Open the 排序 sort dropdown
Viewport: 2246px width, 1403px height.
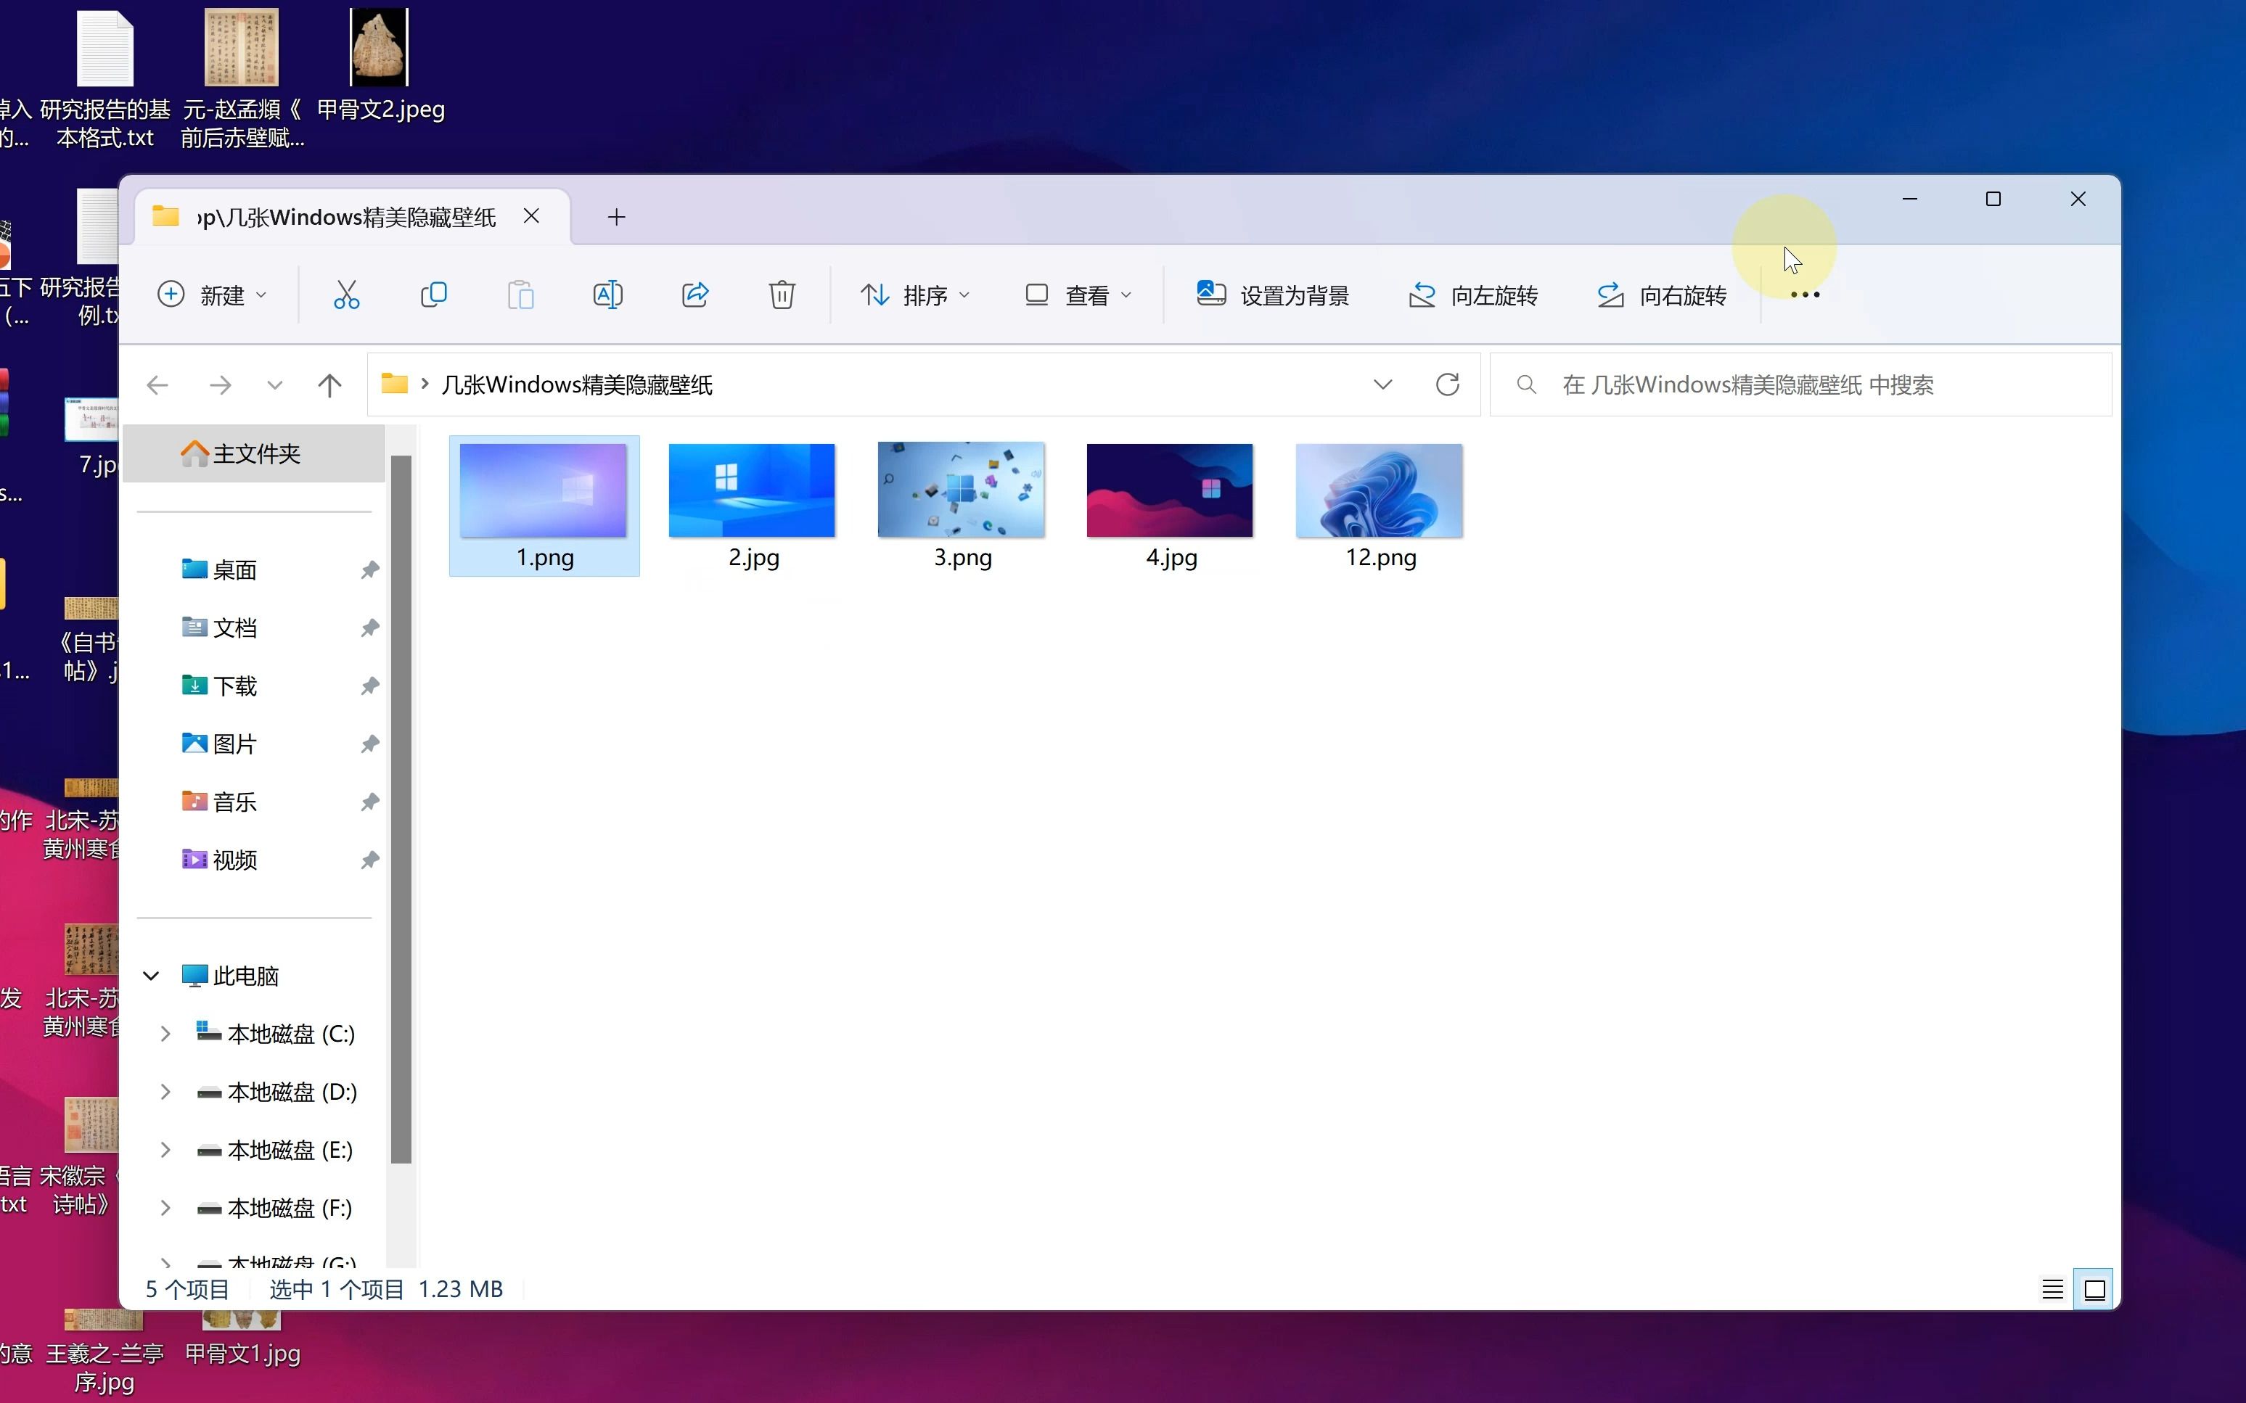tap(915, 295)
